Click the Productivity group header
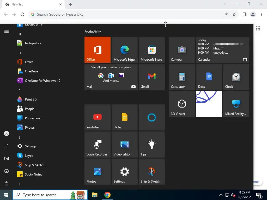Image resolution: width=267 pixels, height=200 pixels. pos(93,32)
